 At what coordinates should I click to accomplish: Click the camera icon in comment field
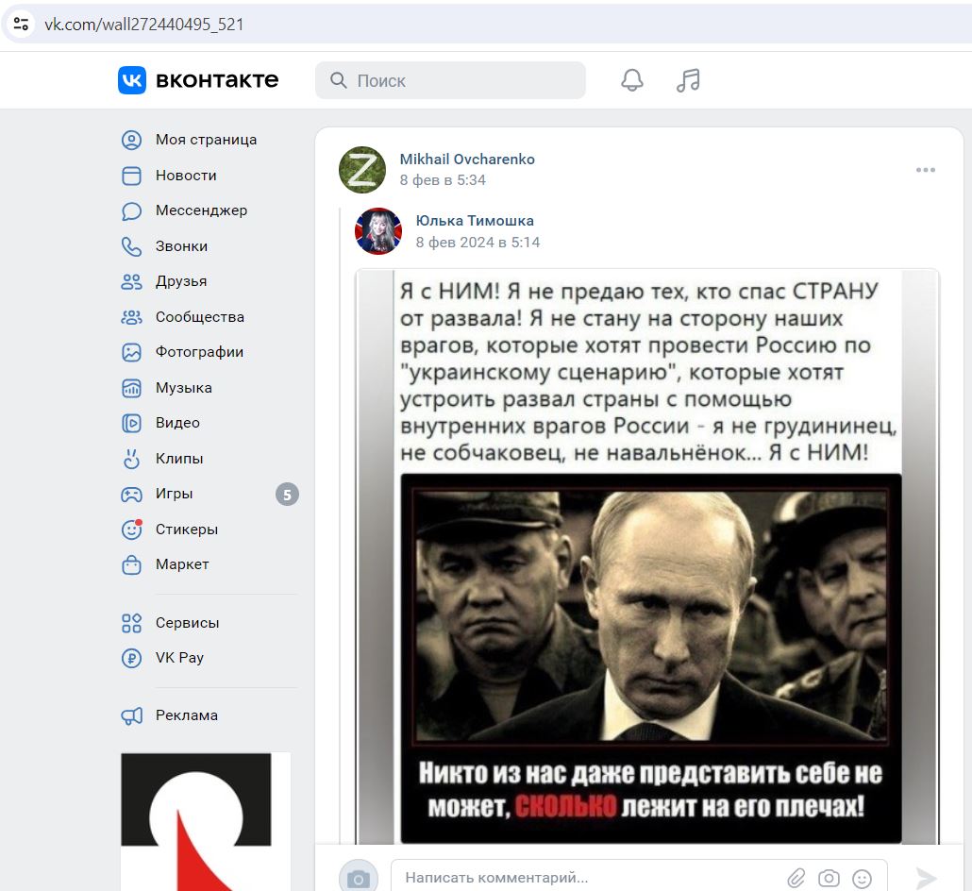[x=829, y=878]
